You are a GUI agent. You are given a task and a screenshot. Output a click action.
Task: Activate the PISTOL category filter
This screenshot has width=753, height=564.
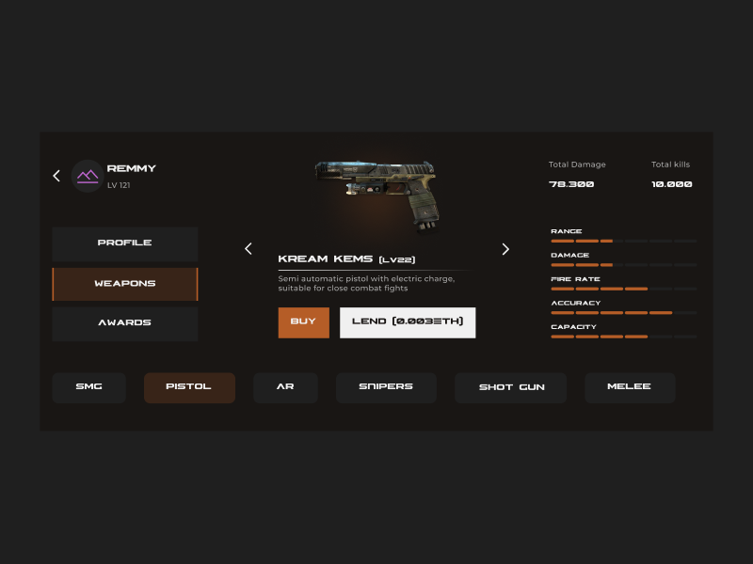[189, 387]
